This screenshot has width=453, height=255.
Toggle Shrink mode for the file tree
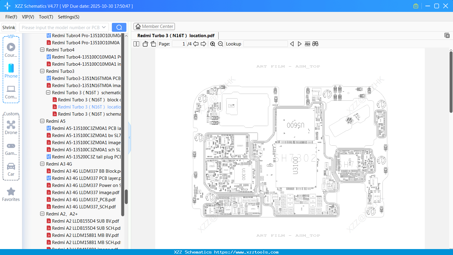click(9, 27)
